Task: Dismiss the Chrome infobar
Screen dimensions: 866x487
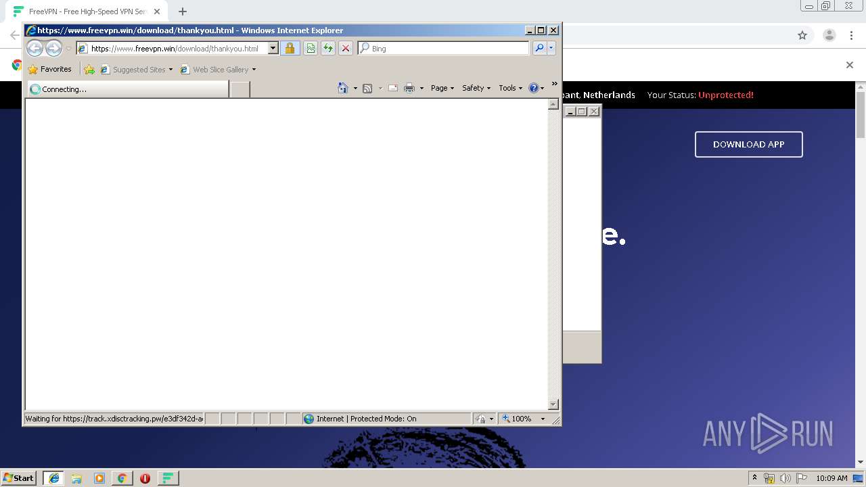Action: 850,65
